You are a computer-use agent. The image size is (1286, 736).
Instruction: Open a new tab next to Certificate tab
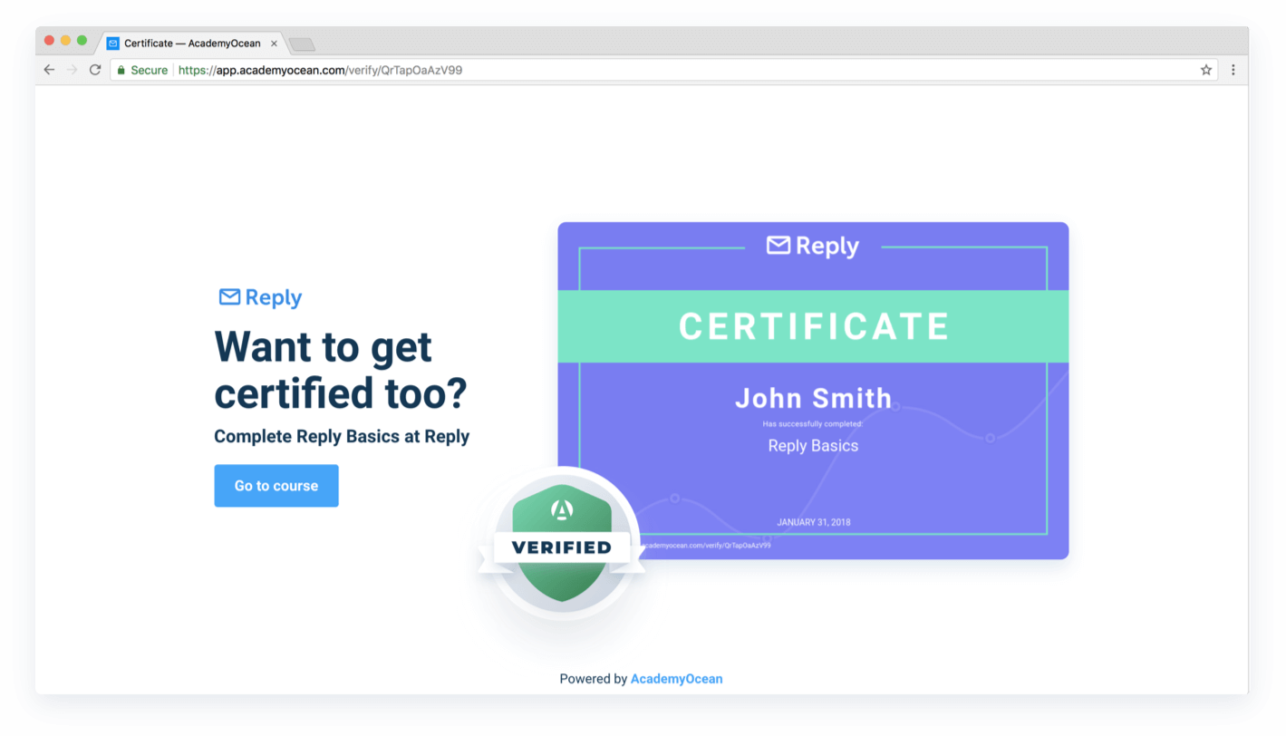click(302, 44)
